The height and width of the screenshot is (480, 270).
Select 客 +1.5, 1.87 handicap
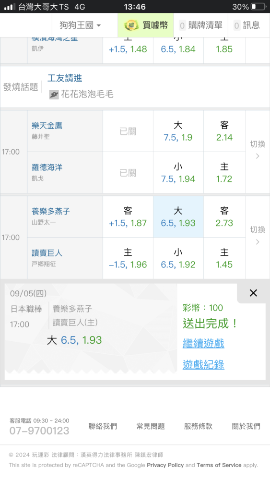click(x=128, y=217)
